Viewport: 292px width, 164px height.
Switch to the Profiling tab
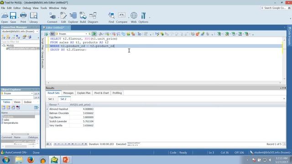117,93
